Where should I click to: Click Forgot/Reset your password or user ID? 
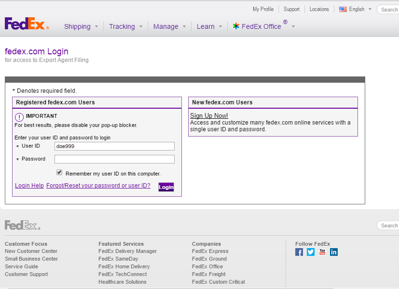pos(98,185)
